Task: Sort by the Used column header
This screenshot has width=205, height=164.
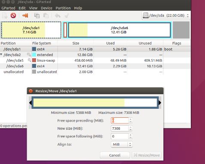Action: tap(110, 43)
